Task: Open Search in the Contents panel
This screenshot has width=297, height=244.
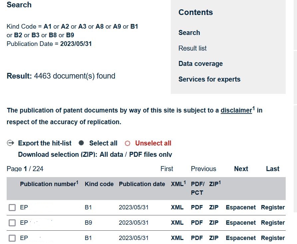Action: [189, 33]
